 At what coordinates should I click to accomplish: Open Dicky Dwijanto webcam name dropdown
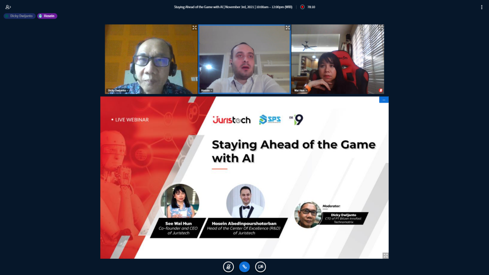pos(118,90)
